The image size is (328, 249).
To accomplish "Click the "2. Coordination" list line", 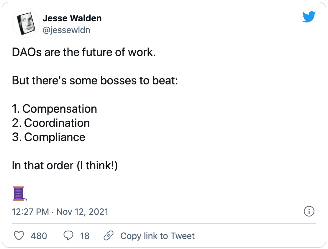I will (x=51, y=123).
